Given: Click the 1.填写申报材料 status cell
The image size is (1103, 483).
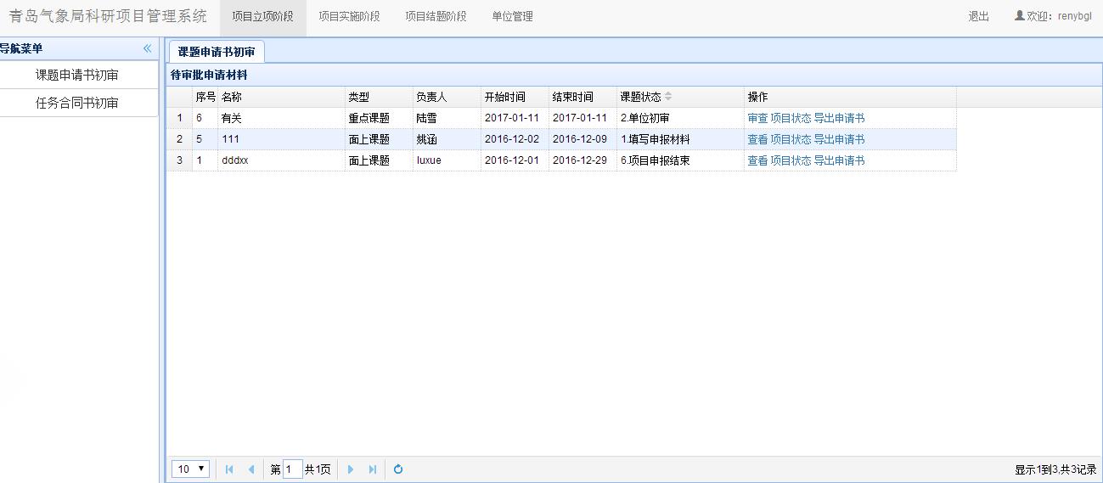Looking at the screenshot, I should (681, 139).
